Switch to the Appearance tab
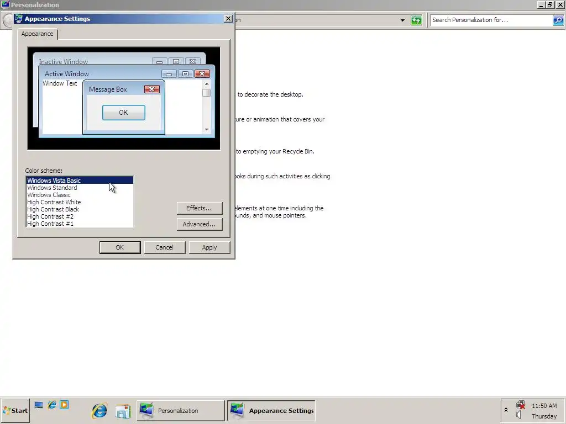This screenshot has height=424, width=566. click(37, 34)
